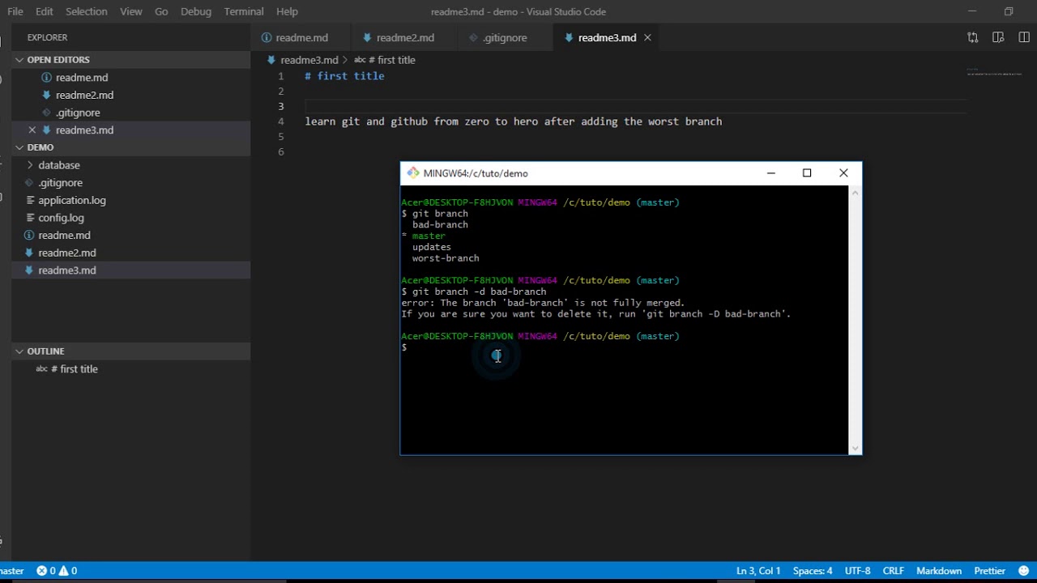1037x583 pixels.
Task: Minimize the MINGW64 terminal window
Action: [x=771, y=173]
